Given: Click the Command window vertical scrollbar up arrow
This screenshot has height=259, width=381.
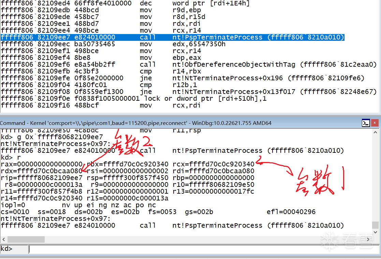Looking at the screenshot, I should 375,132.
